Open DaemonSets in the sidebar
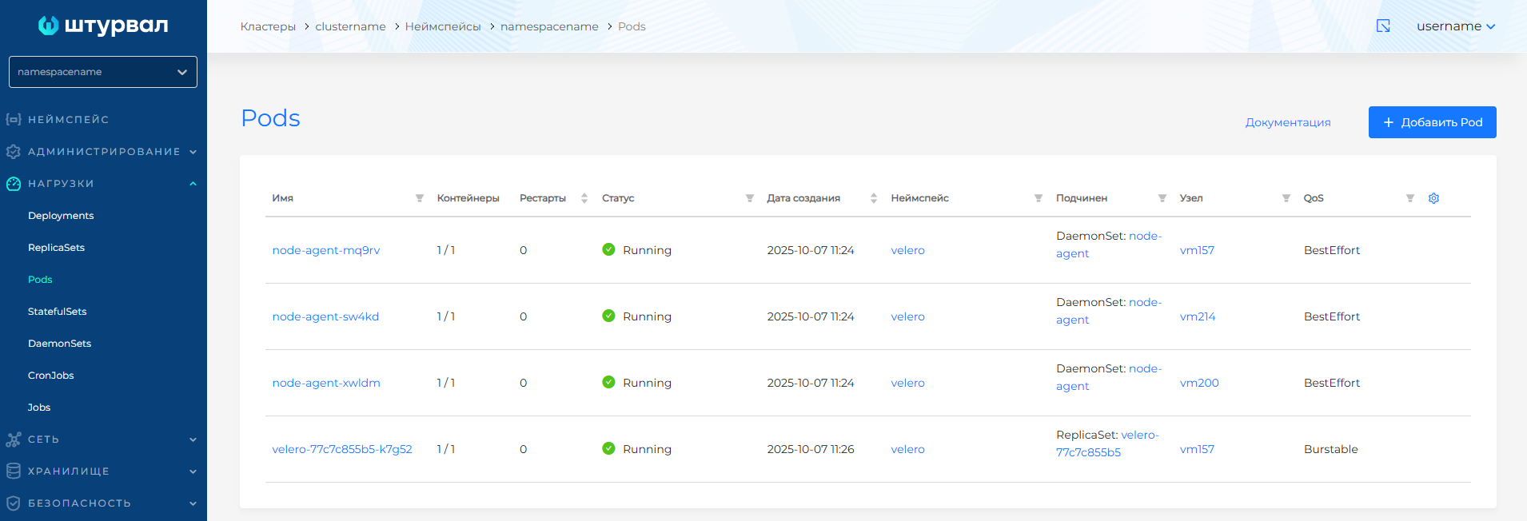Image resolution: width=1527 pixels, height=521 pixels. point(59,344)
